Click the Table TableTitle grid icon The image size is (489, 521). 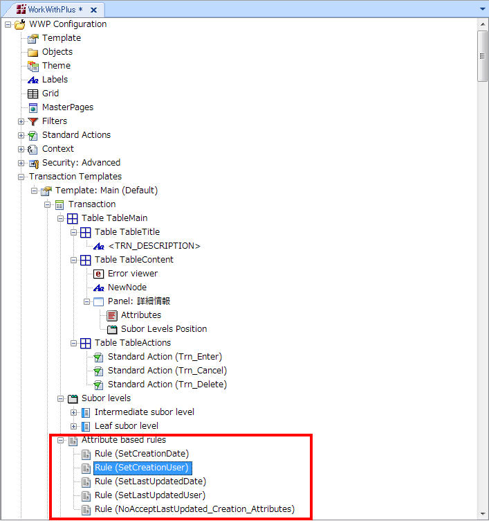coord(86,233)
